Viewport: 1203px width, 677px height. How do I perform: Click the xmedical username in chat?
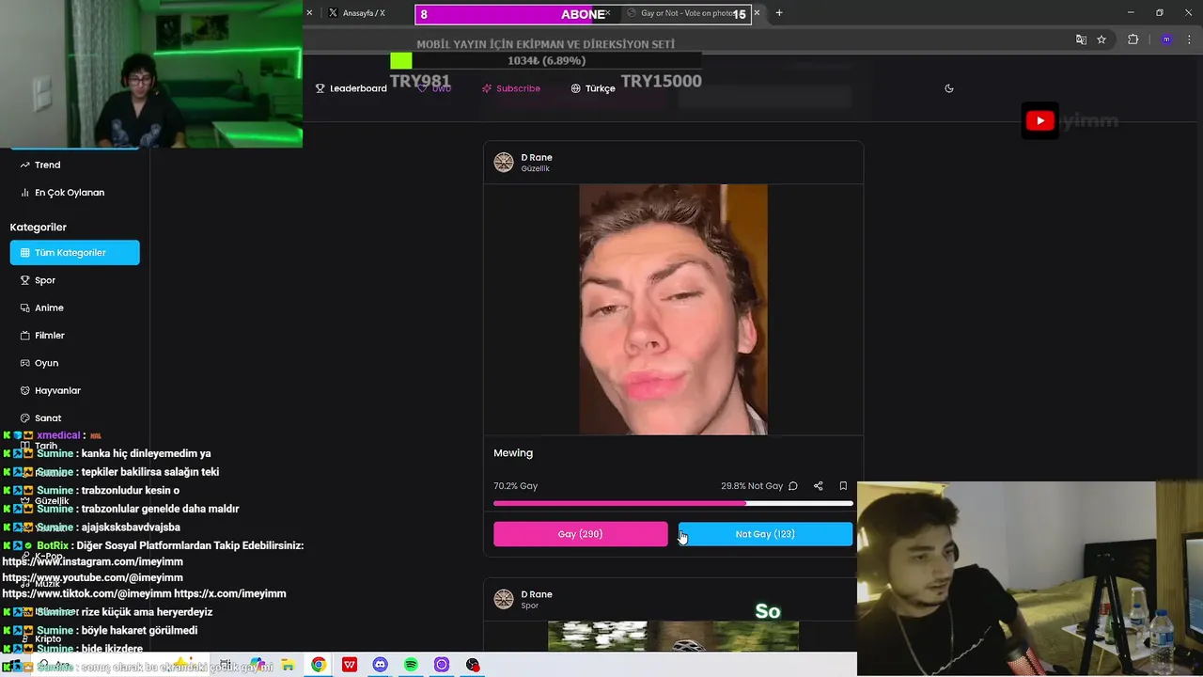(x=58, y=435)
